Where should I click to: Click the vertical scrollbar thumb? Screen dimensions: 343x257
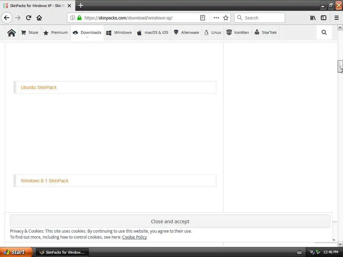pyautogui.click(x=340, y=66)
